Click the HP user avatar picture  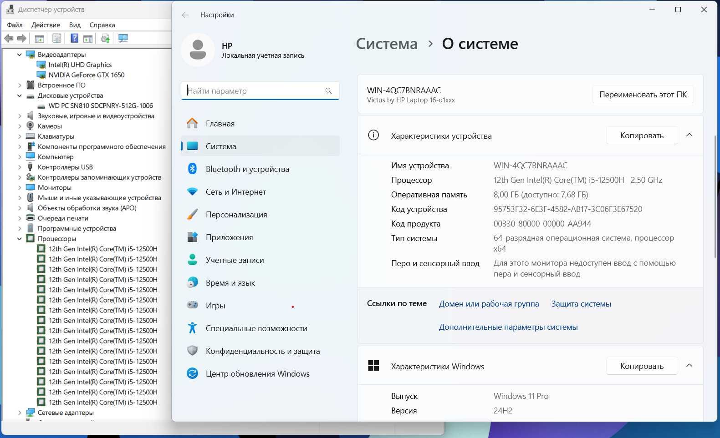coord(198,50)
